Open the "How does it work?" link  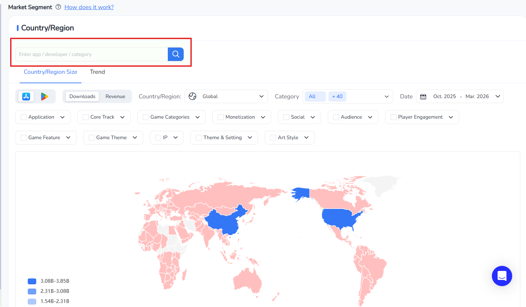pyautogui.click(x=89, y=7)
